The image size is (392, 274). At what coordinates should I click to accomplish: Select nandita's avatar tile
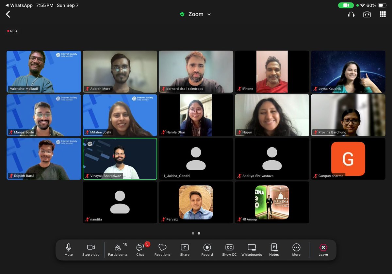pos(120,202)
